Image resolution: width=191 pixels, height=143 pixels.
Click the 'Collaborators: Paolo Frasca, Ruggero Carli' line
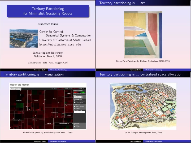tap(48, 63)
